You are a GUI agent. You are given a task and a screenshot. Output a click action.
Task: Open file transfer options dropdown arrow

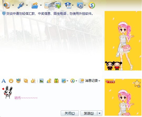tap(41, 5)
